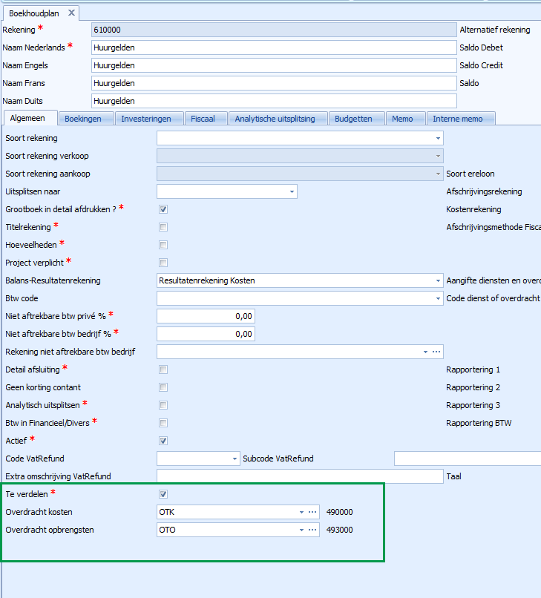Open the Uitsplitsen naar dropdown
This screenshot has width=541, height=598.
click(292, 191)
